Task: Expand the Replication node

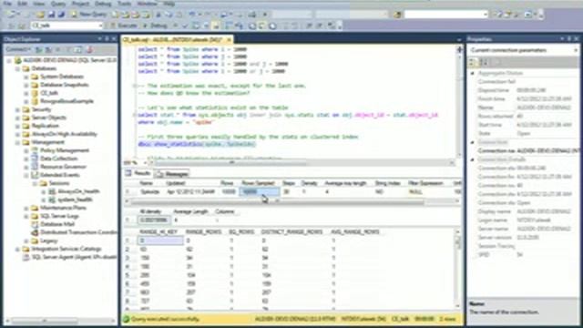Action: (x=17, y=126)
